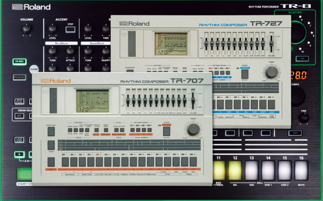Choose the KIT button under Drum Select
This screenshot has width=323, height=201.
20,116
